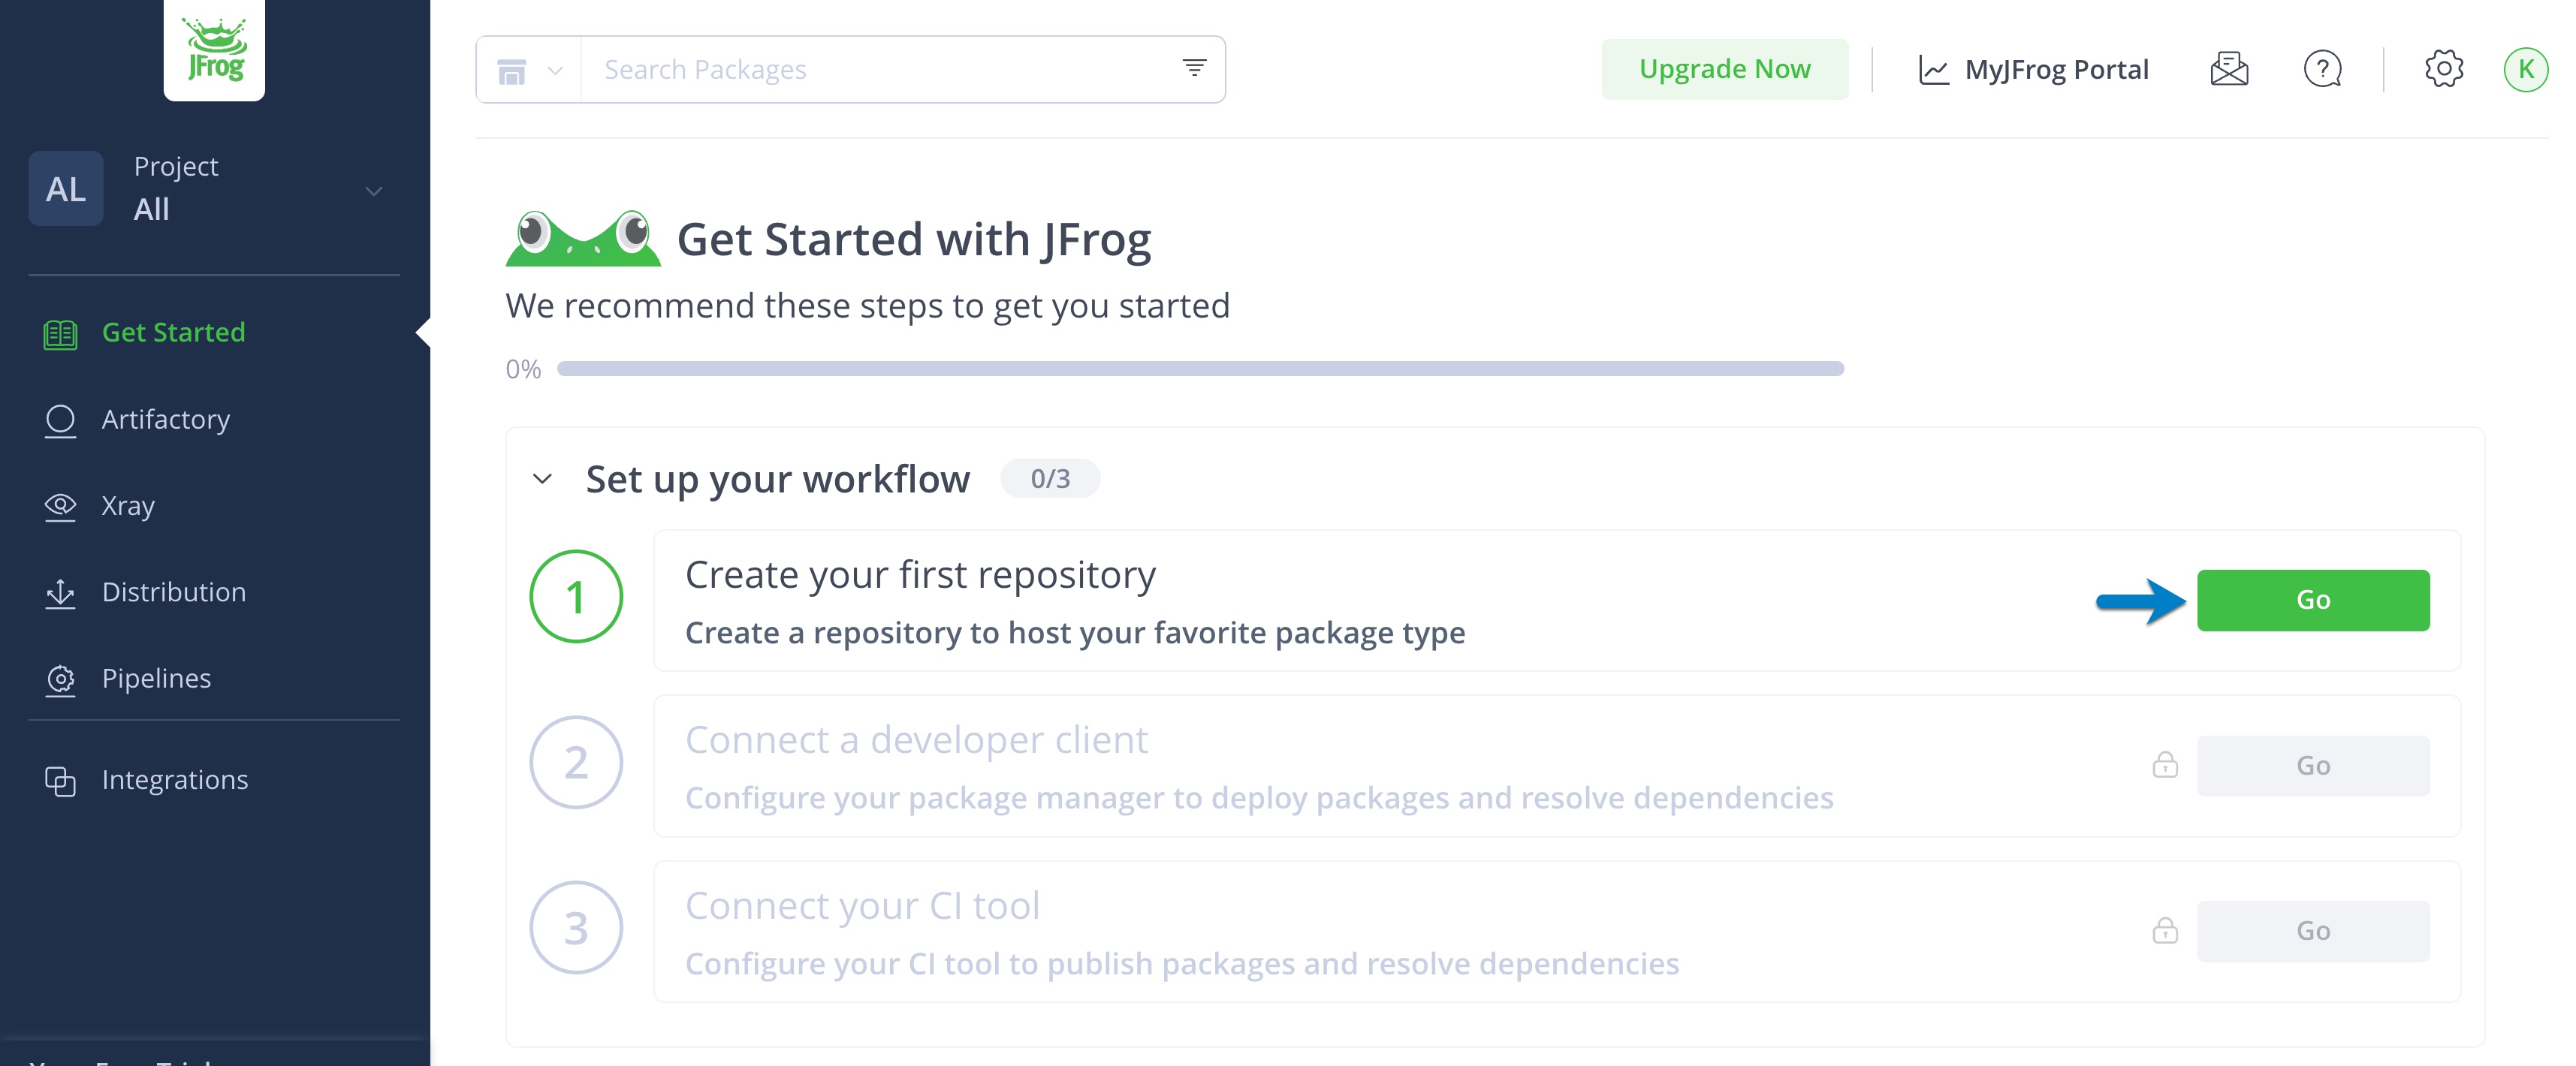The width and height of the screenshot is (2576, 1066).
Task: Open Artifactory menu item
Action: [166, 419]
